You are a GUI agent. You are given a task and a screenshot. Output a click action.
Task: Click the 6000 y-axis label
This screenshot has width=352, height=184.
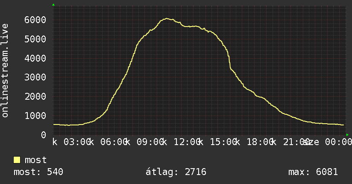[x=35, y=20]
